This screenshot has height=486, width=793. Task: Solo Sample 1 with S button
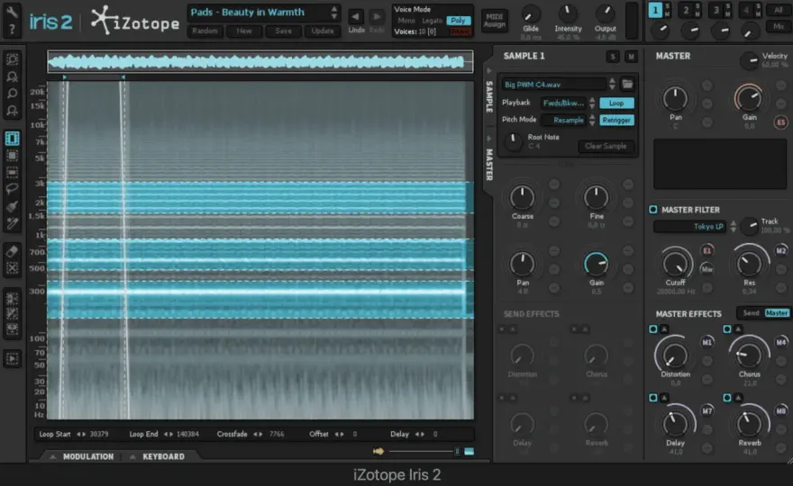click(x=613, y=57)
